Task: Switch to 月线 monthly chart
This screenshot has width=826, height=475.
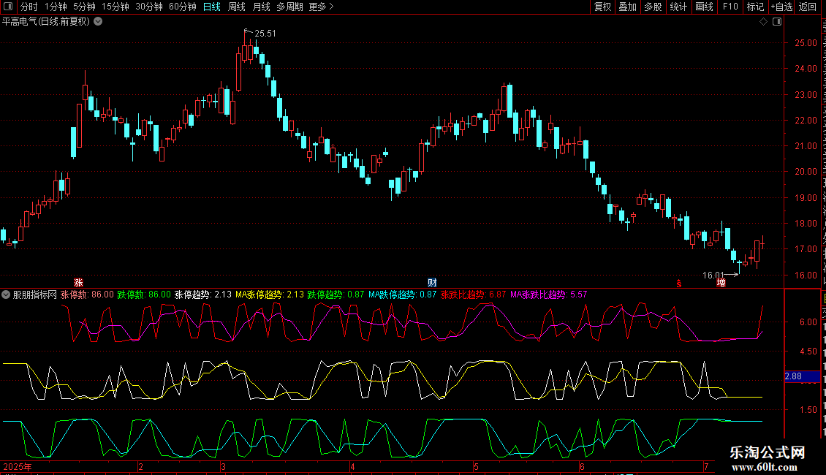Action: click(261, 7)
